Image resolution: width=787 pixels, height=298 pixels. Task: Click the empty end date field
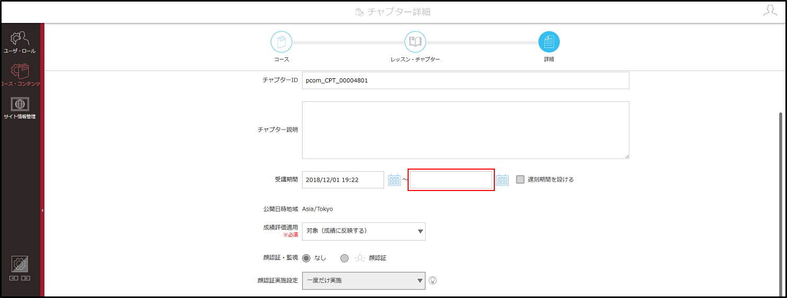pyautogui.click(x=451, y=180)
